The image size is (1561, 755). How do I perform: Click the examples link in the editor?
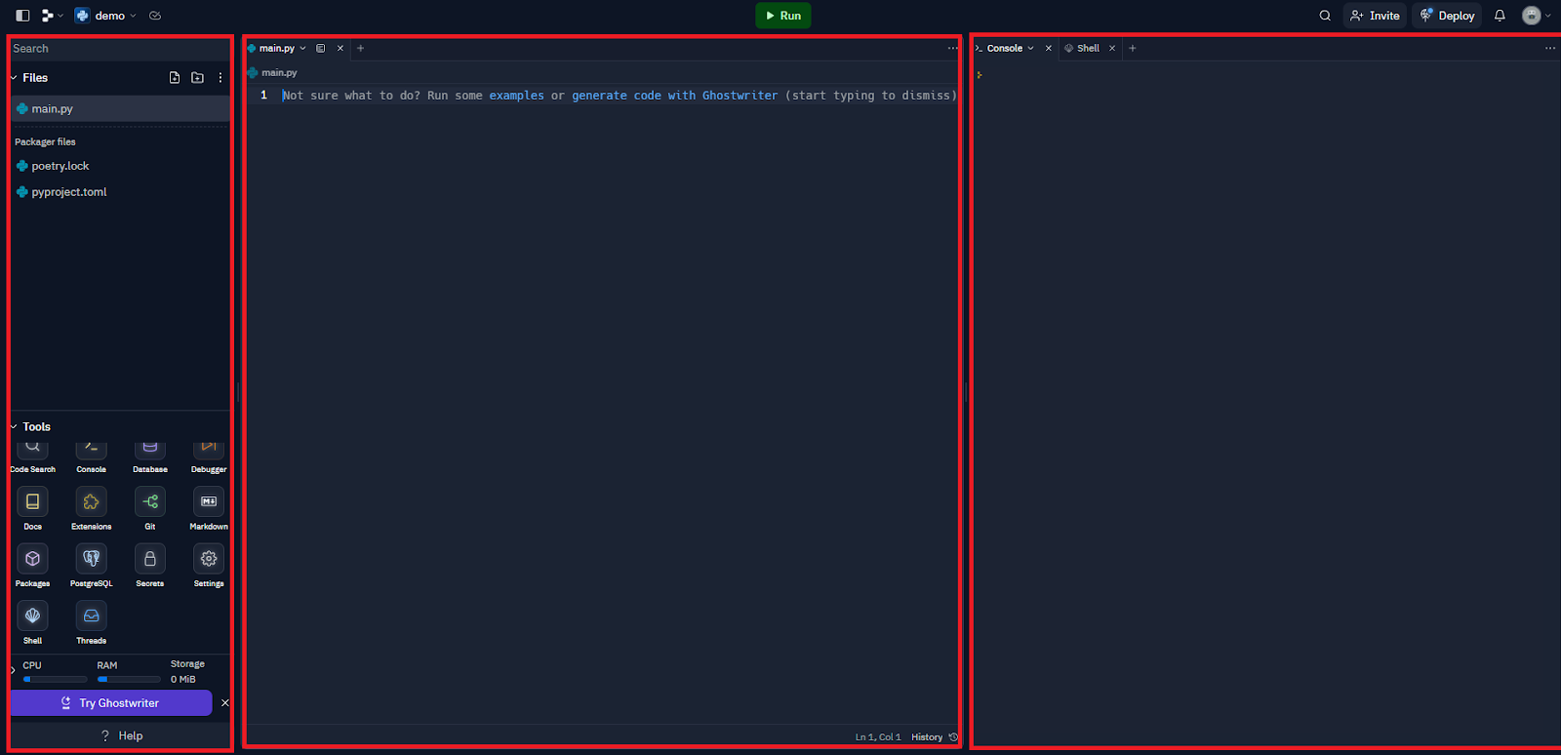point(516,96)
